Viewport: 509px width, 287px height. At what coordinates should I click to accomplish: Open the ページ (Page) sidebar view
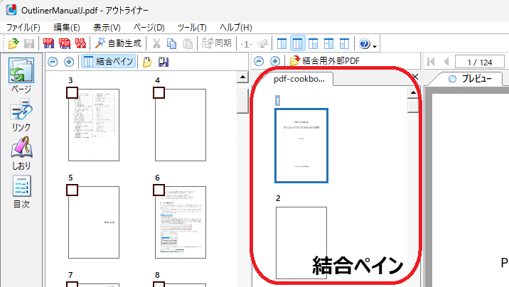coord(21,77)
